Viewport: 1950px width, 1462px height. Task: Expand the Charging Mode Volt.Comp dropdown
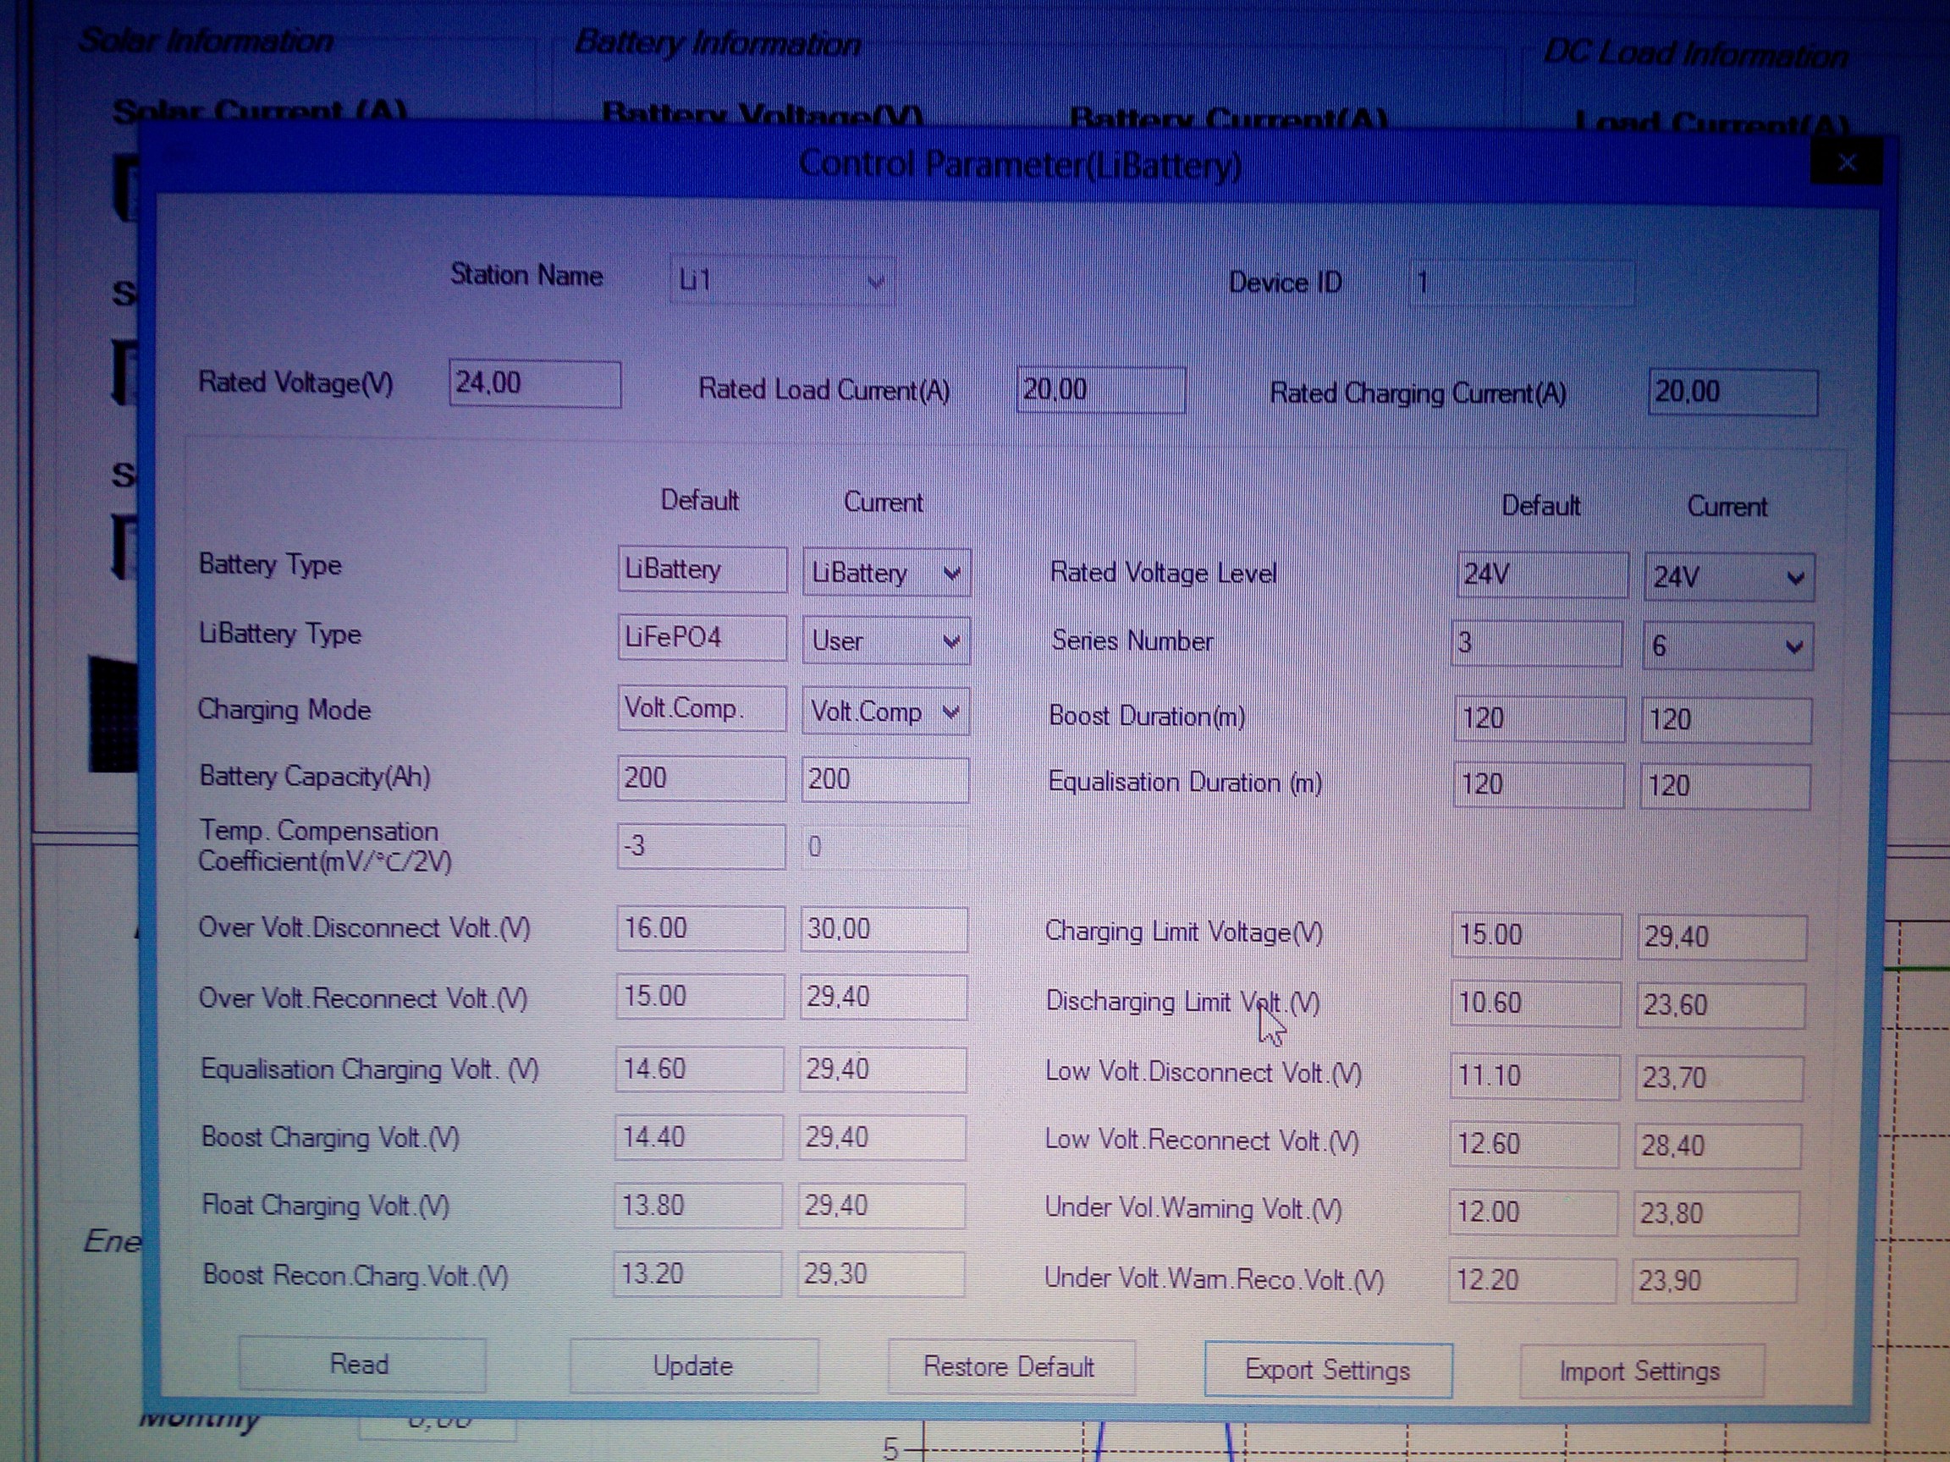tap(950, 712)
